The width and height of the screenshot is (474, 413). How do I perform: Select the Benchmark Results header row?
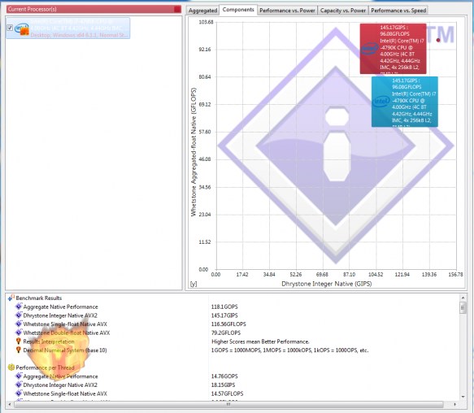tap(39, 298)
